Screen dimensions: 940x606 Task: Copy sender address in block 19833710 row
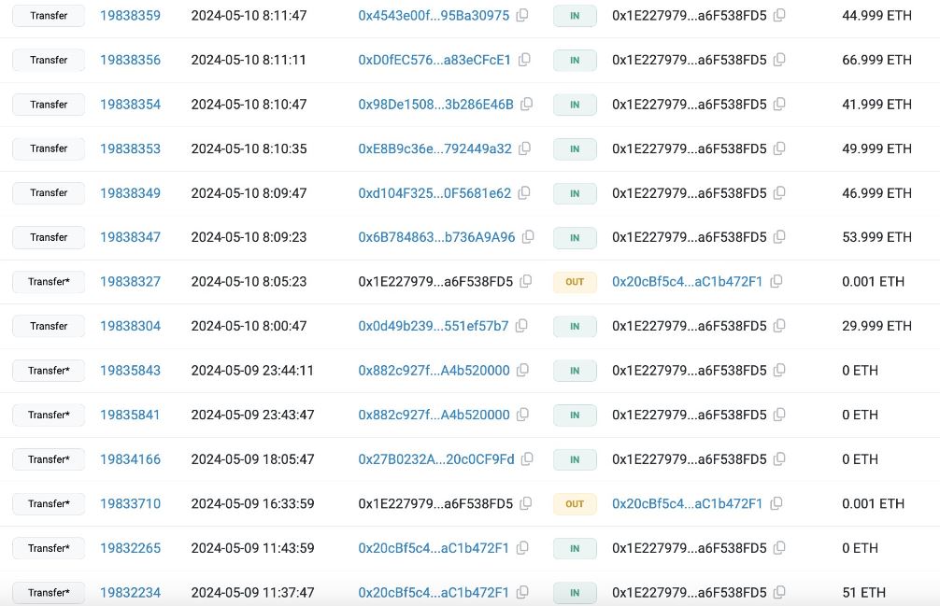[x=526, y=503]
